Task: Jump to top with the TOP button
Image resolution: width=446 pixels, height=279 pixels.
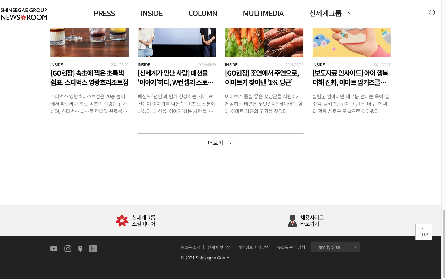Action: (x=423, y=232)
